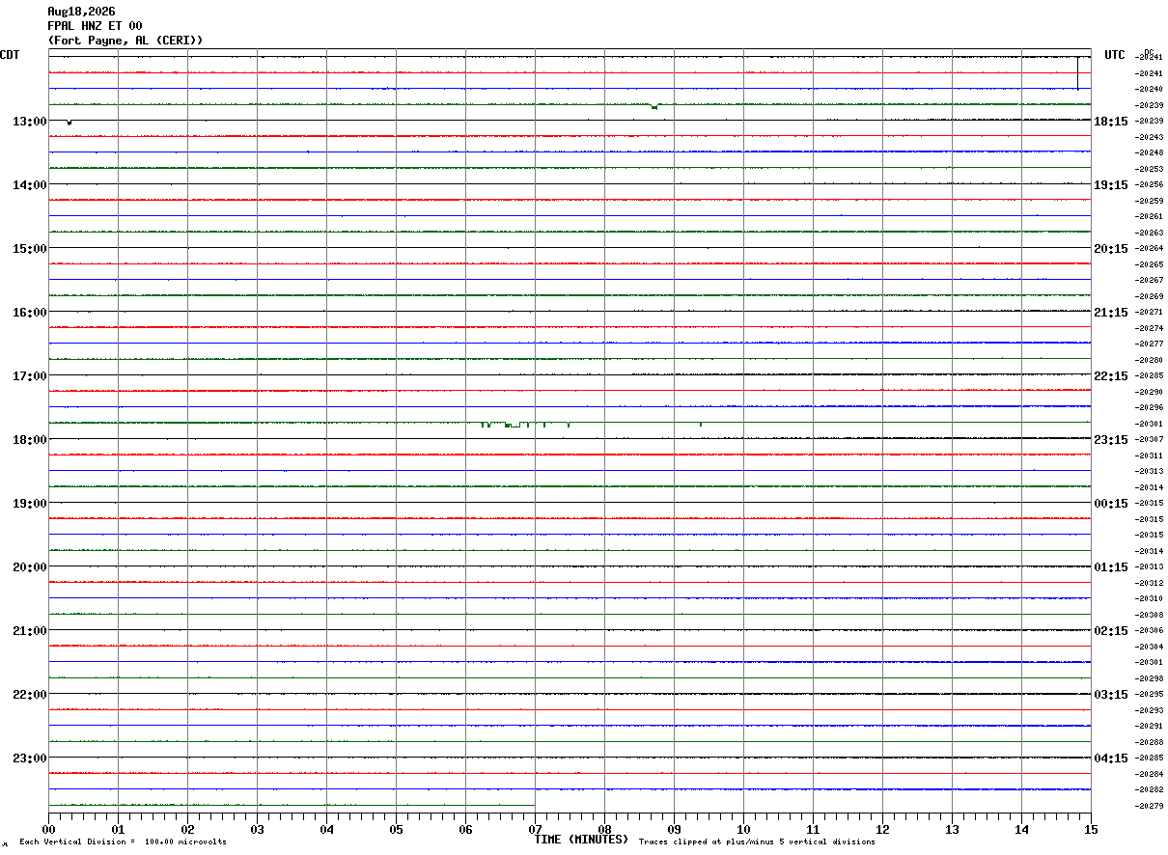
Task: Click the CDT column header
Action: click(x=10, y=55)
